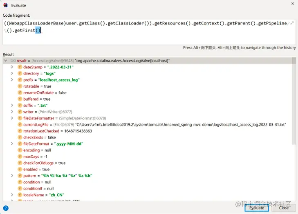The image size is (298, 214).
Task: Click the field icon beside renameOnRotate
Action: 20,93
